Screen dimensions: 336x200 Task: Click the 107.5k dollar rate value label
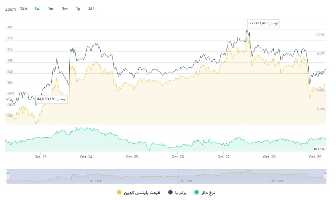pyautogui.click(x=319, y=149)
